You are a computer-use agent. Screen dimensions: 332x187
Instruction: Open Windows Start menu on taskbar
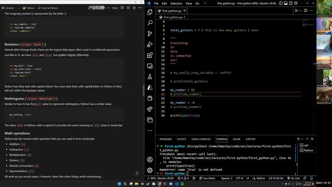[119, 184]
